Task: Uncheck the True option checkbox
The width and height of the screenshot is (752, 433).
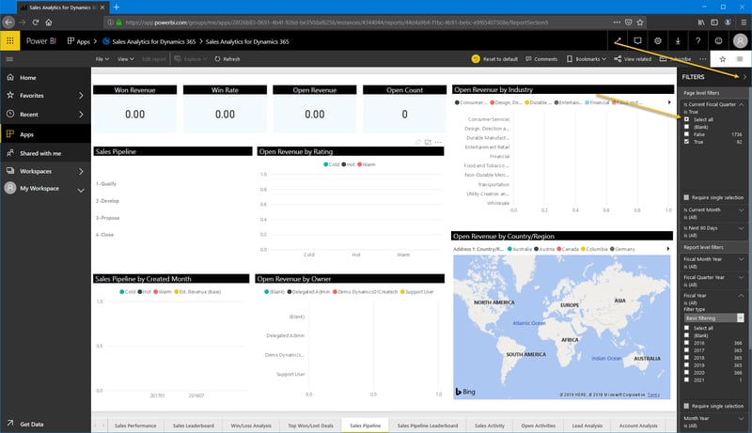Action: click(x=686, y=142)
